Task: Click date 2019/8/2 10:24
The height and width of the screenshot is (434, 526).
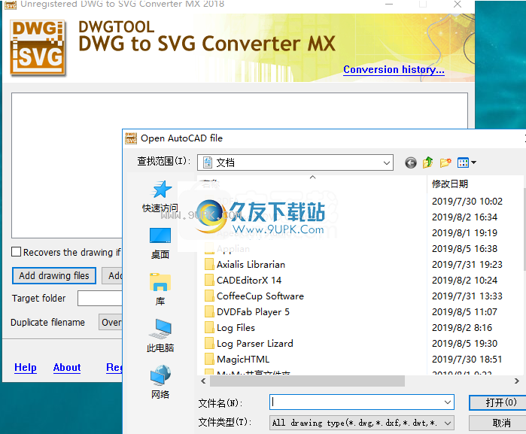Action: tap(464, 280)
